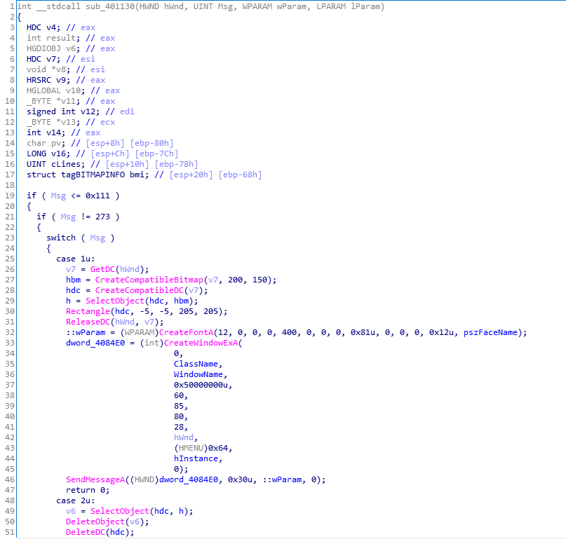Click the '[ebp-68h]' stack comment
Viewport: 566px width, 539px height.
[240, 175]
